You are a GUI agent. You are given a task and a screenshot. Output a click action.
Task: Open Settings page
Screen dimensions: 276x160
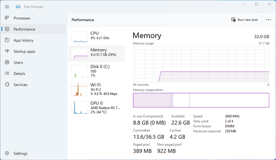(x=34, y=153)
